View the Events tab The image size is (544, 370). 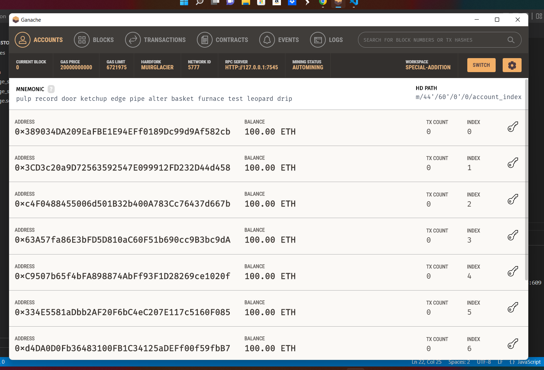pyautogui.click(x=279, y=40)
